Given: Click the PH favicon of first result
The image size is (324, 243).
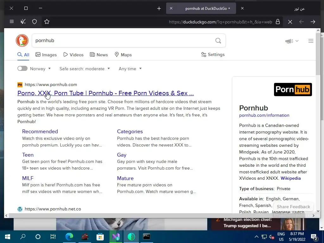Looking at the screenshot, I should (20, 84).
